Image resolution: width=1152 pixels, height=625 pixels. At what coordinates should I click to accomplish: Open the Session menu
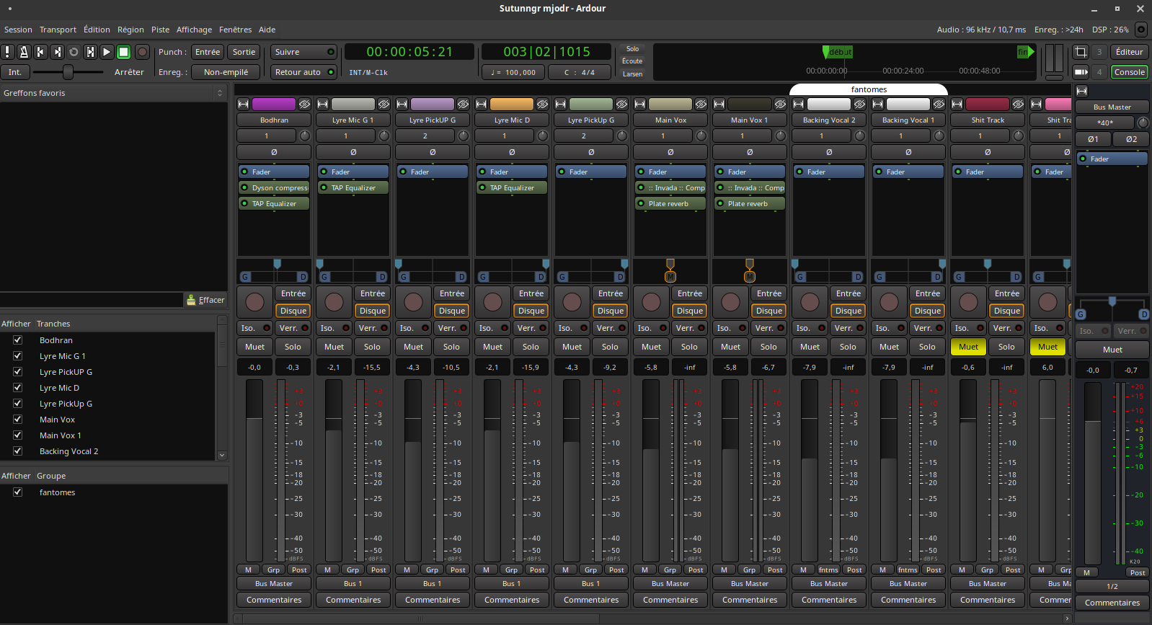(18, 30)
